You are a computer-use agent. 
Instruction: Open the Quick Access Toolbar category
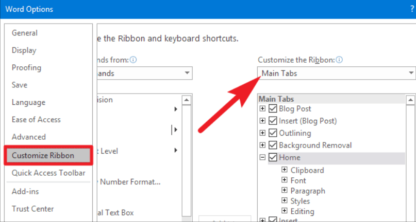point(48,173)
